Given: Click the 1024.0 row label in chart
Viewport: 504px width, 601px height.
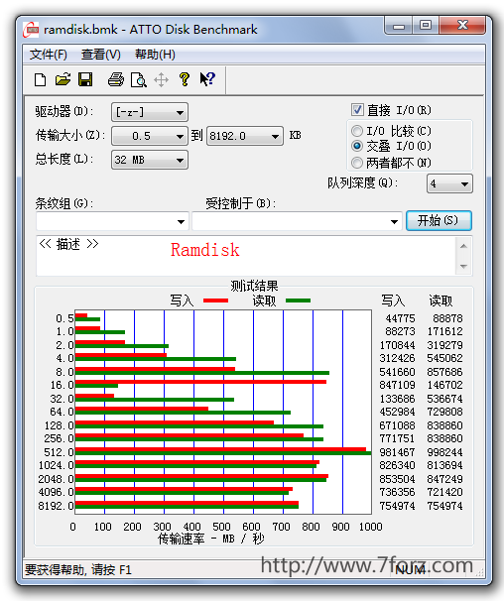Looking at the screenshot, I should [56, 465].
